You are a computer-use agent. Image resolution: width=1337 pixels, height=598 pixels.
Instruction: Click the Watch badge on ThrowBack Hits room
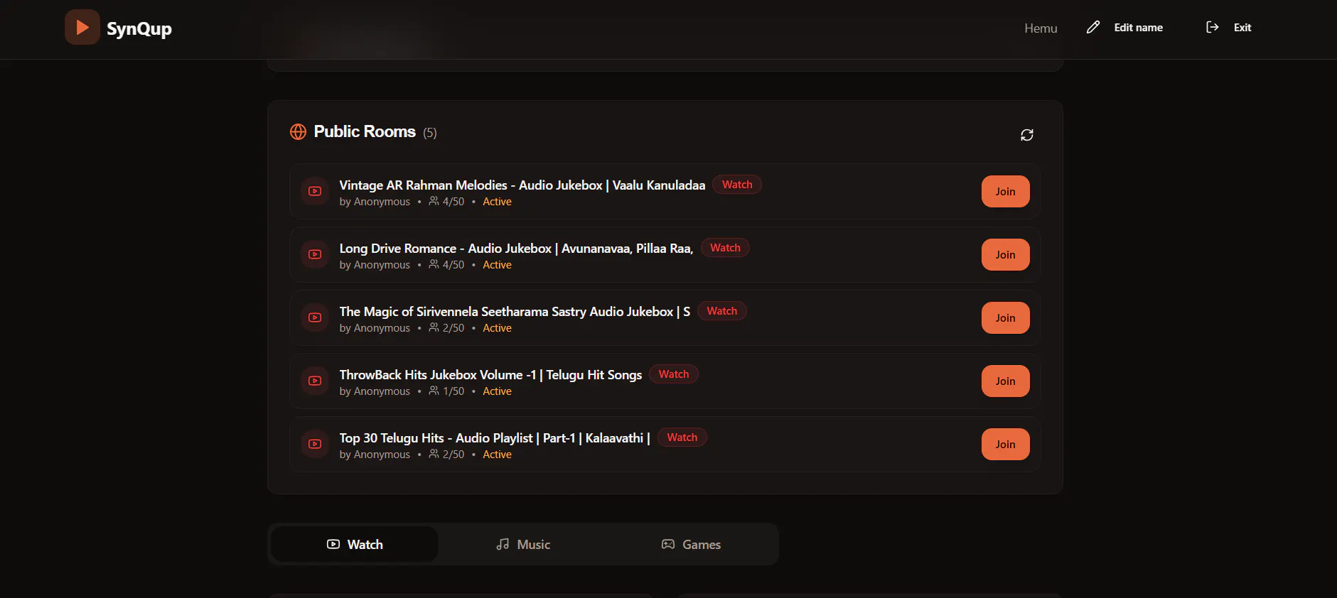point(674,374)
